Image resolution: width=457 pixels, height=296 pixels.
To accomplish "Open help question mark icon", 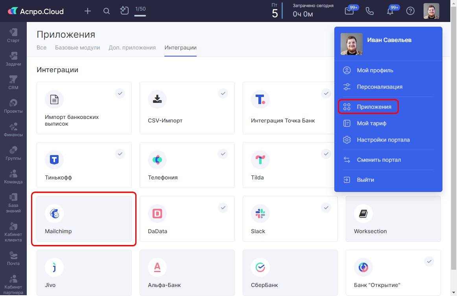I will (x=410, y=11).
